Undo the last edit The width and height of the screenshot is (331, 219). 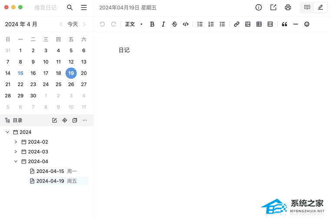(103, 24)
